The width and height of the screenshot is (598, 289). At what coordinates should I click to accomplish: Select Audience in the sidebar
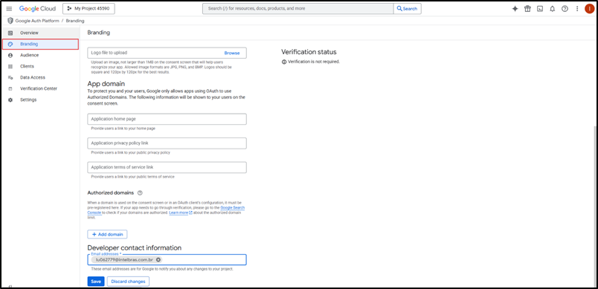click(x=40, y=55)
